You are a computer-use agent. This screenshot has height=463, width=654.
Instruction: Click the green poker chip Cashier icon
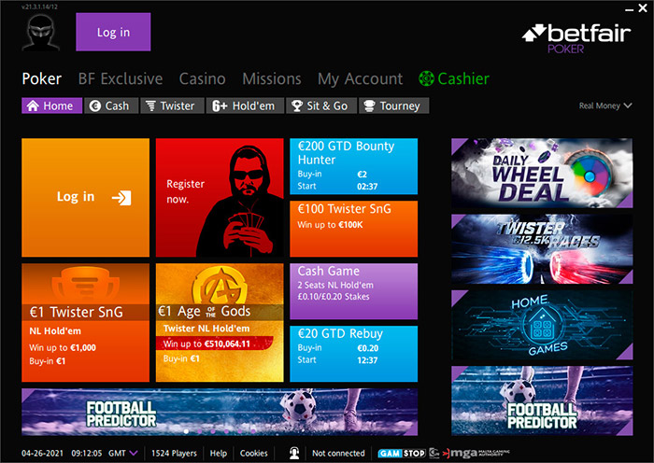coord(426,79)
